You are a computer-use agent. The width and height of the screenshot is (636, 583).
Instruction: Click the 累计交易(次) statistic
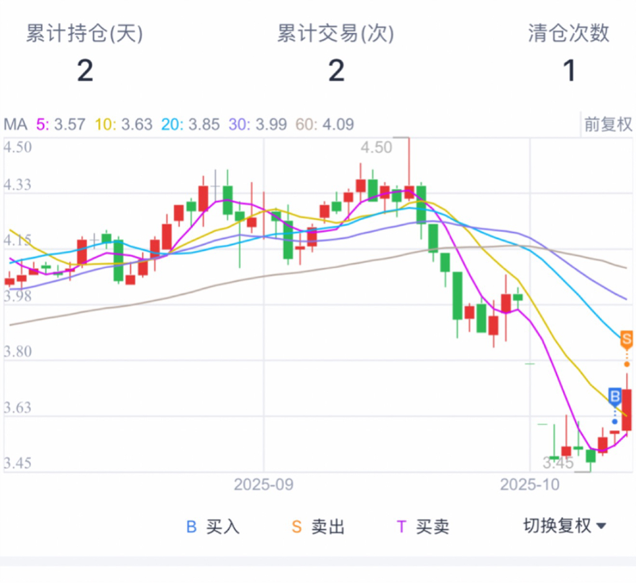tap(335, 53)
